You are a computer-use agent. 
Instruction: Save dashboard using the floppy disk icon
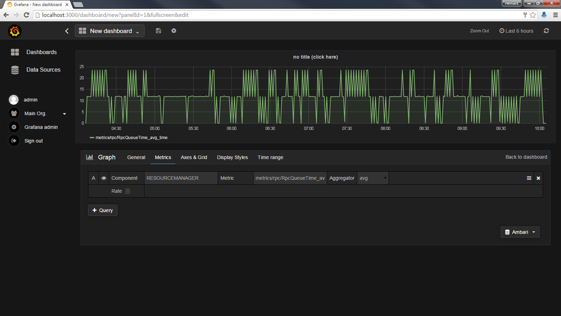pos(158,31)
